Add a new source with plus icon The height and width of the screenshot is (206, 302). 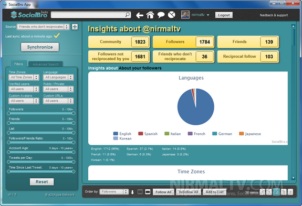click(75, 27)
